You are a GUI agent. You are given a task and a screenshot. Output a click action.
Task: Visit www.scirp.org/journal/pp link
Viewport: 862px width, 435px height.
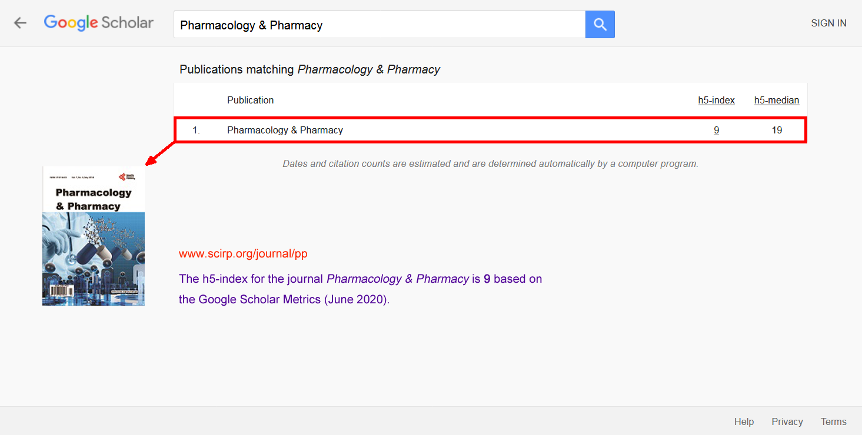tap(243, 253)
